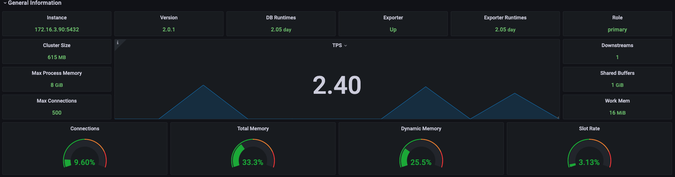Click the Connections gauge showing 9.60%
Image resolution: width=675 pixels, height=177 pixels.
[x=85, y=153]
